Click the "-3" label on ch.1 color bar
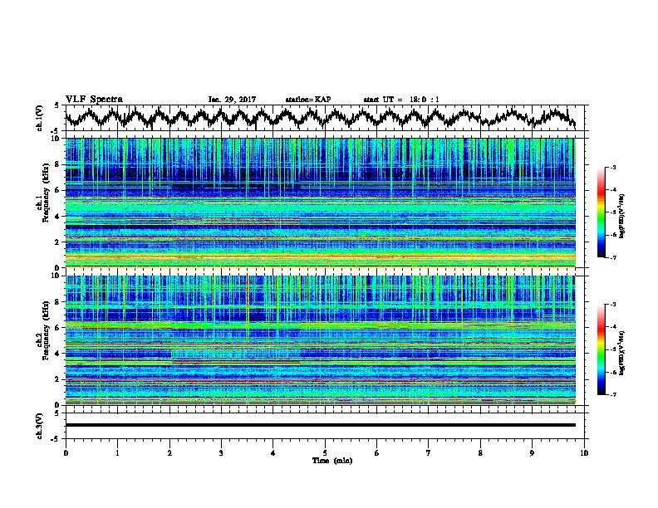 612,167
